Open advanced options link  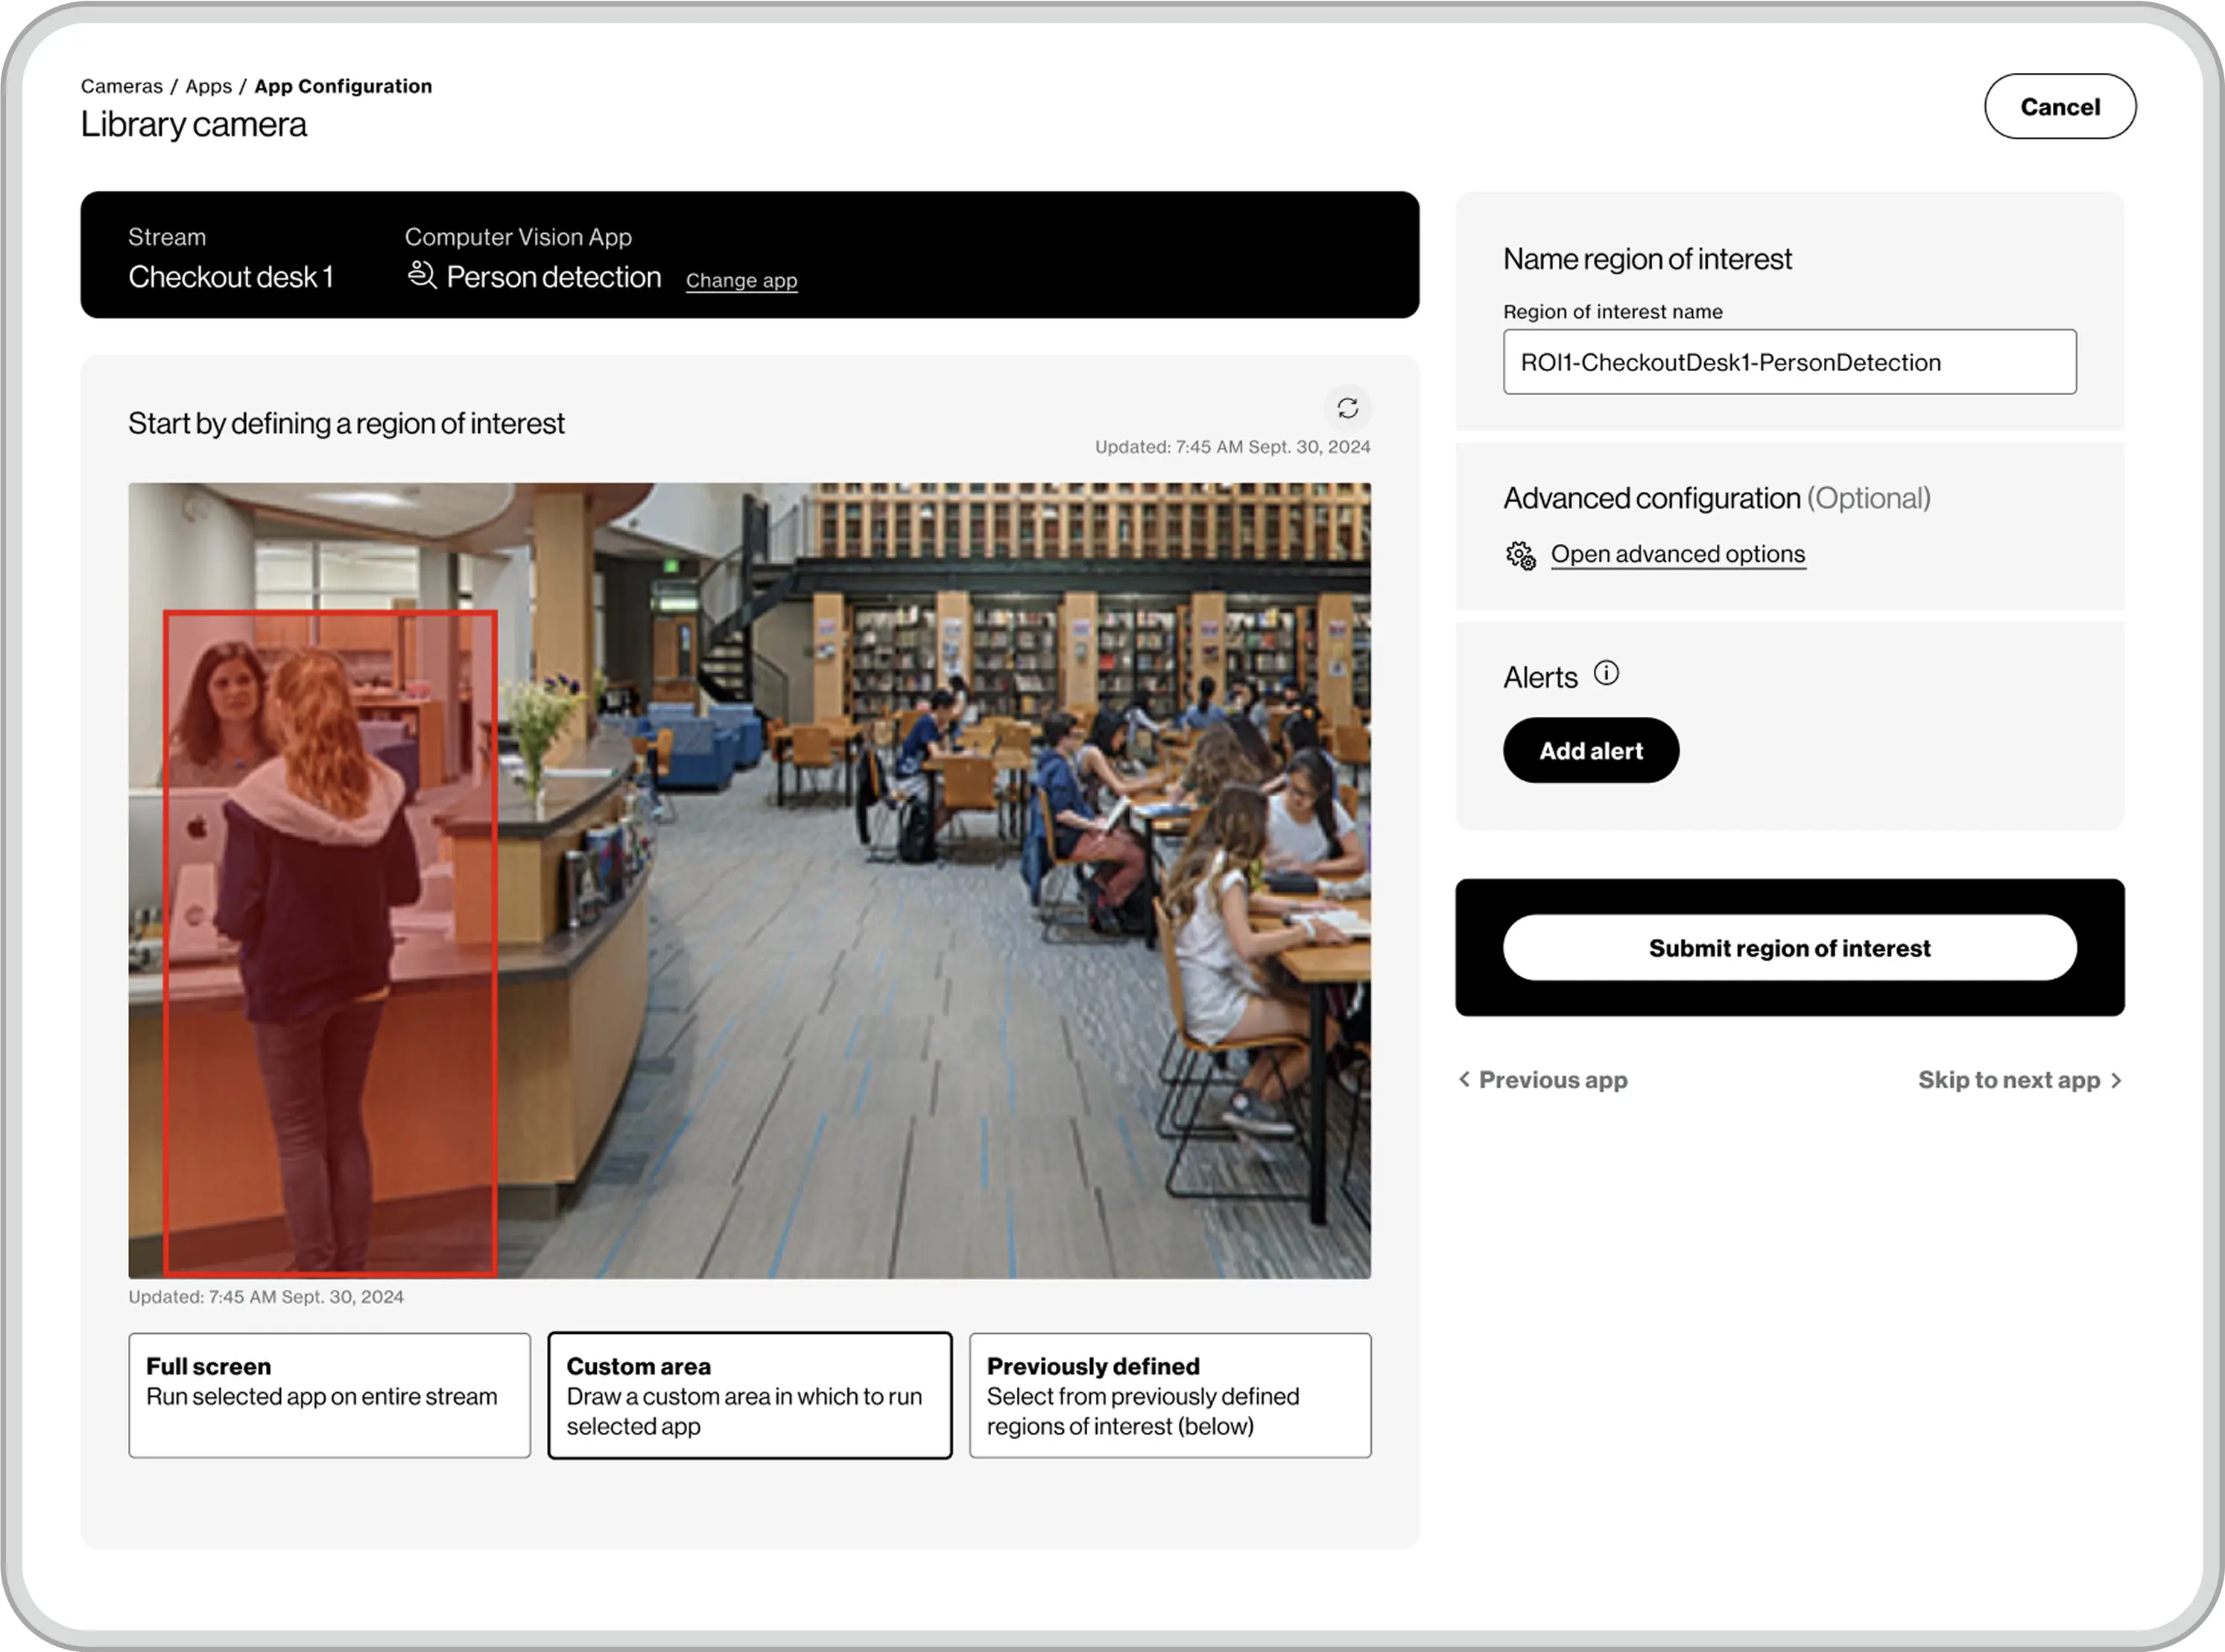pos(1677,554)
